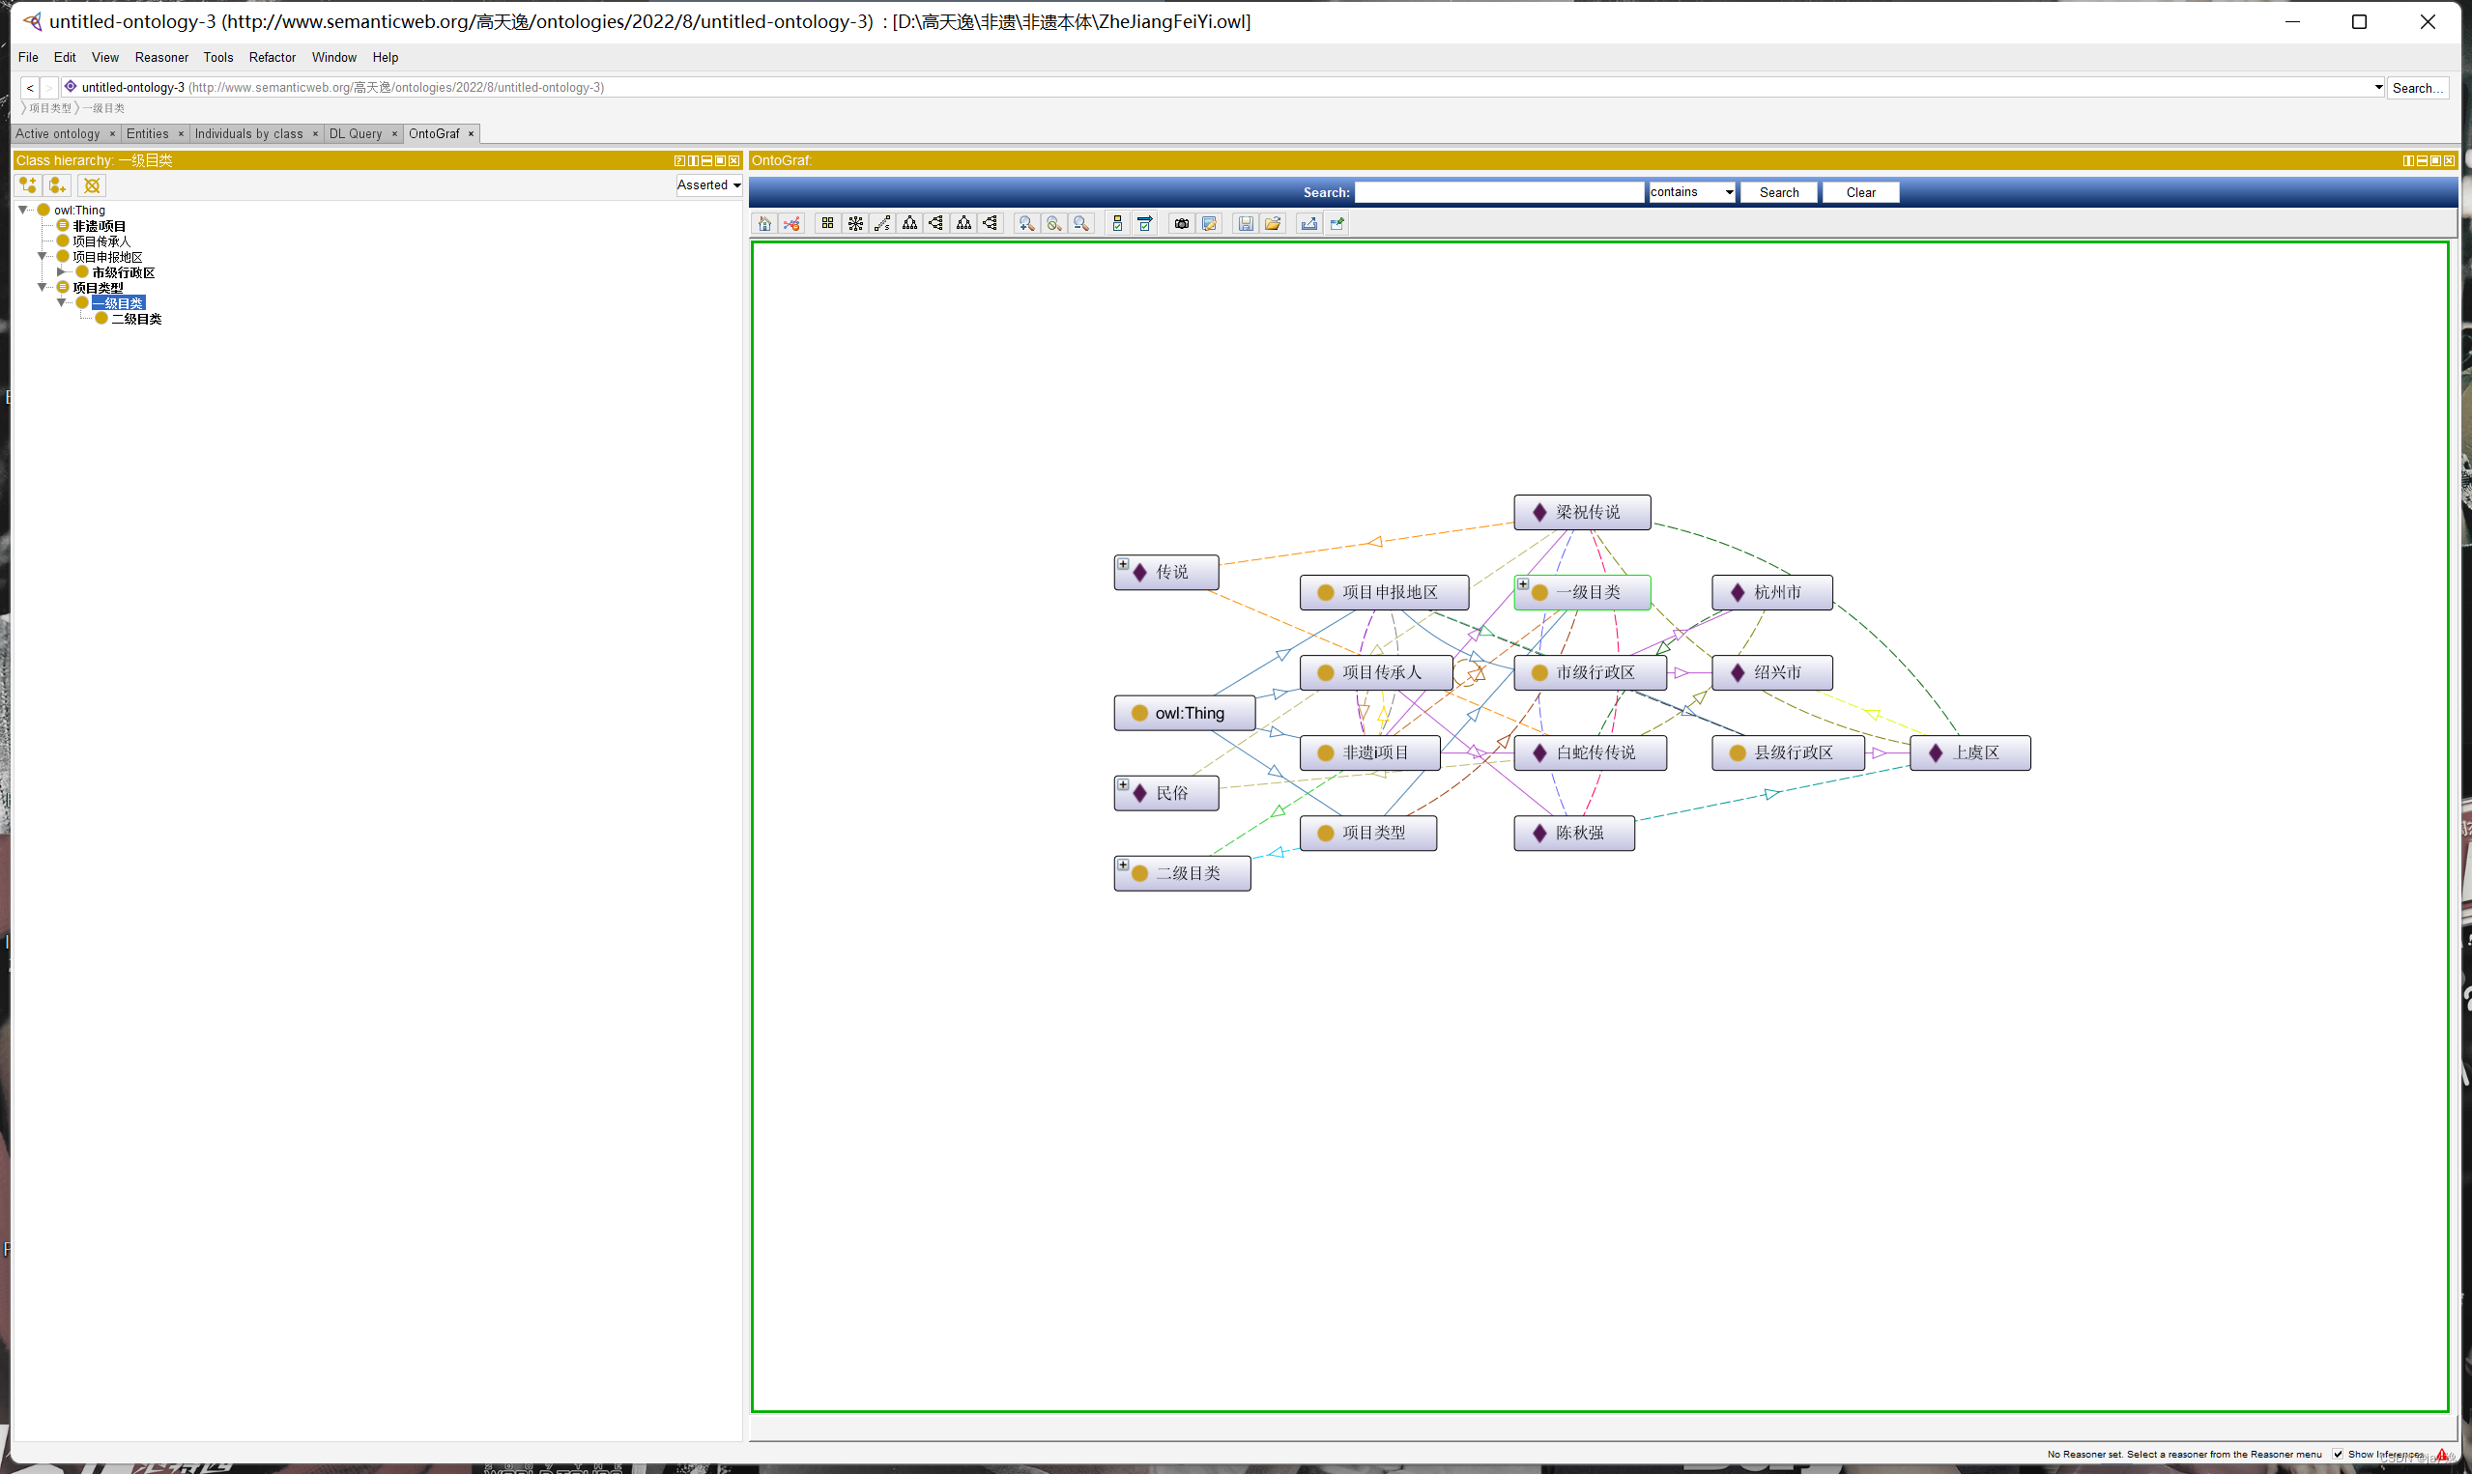Image resolution: width=2472 pixels, height=1474 pixels.
Task: Open the contains search mode dropdown
Action: [x=1691, y=192]
